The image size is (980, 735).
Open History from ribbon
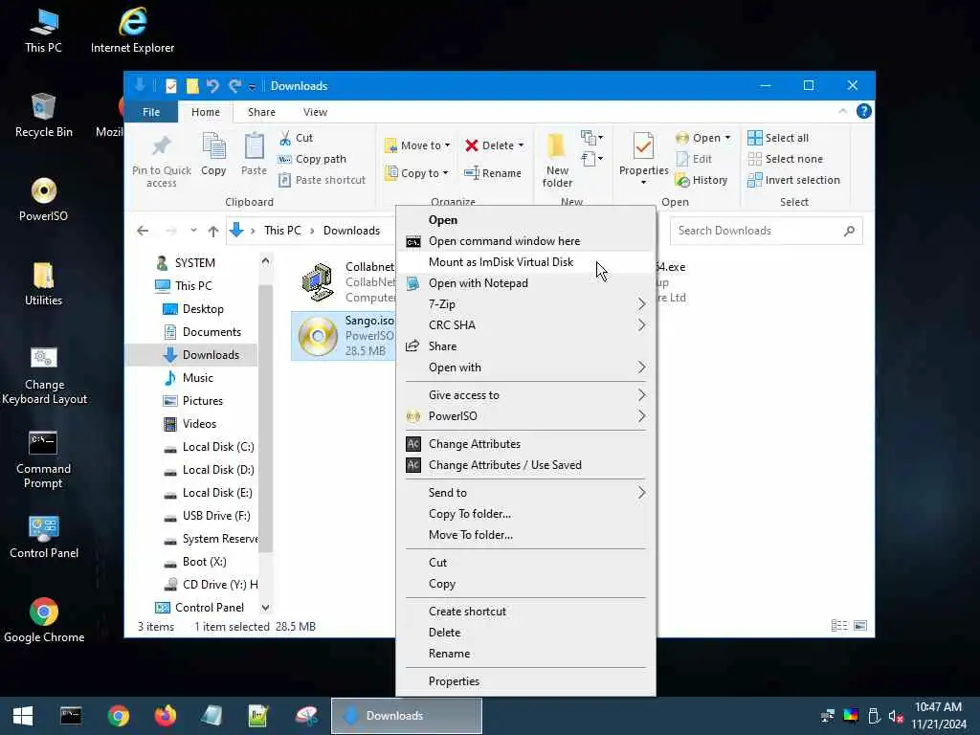coord(702,180)
